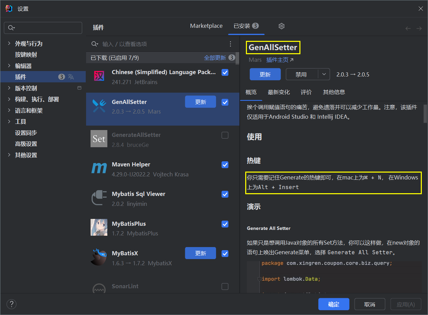
Task: Click the IntelliJ IDEA logo in title bar
Action: point(9,9)
